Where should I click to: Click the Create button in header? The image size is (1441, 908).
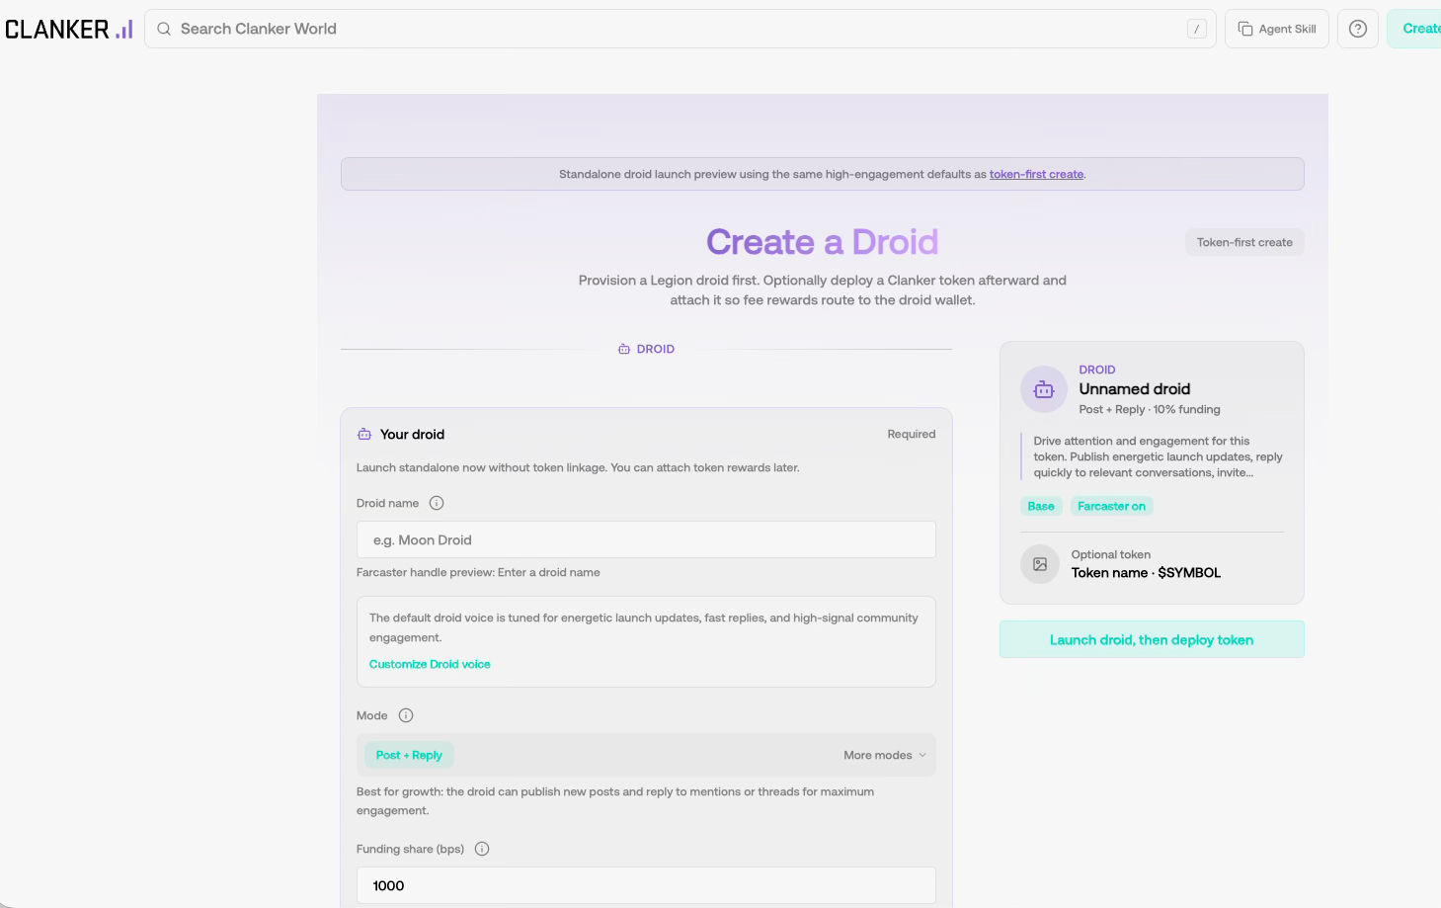point(1414,29)
